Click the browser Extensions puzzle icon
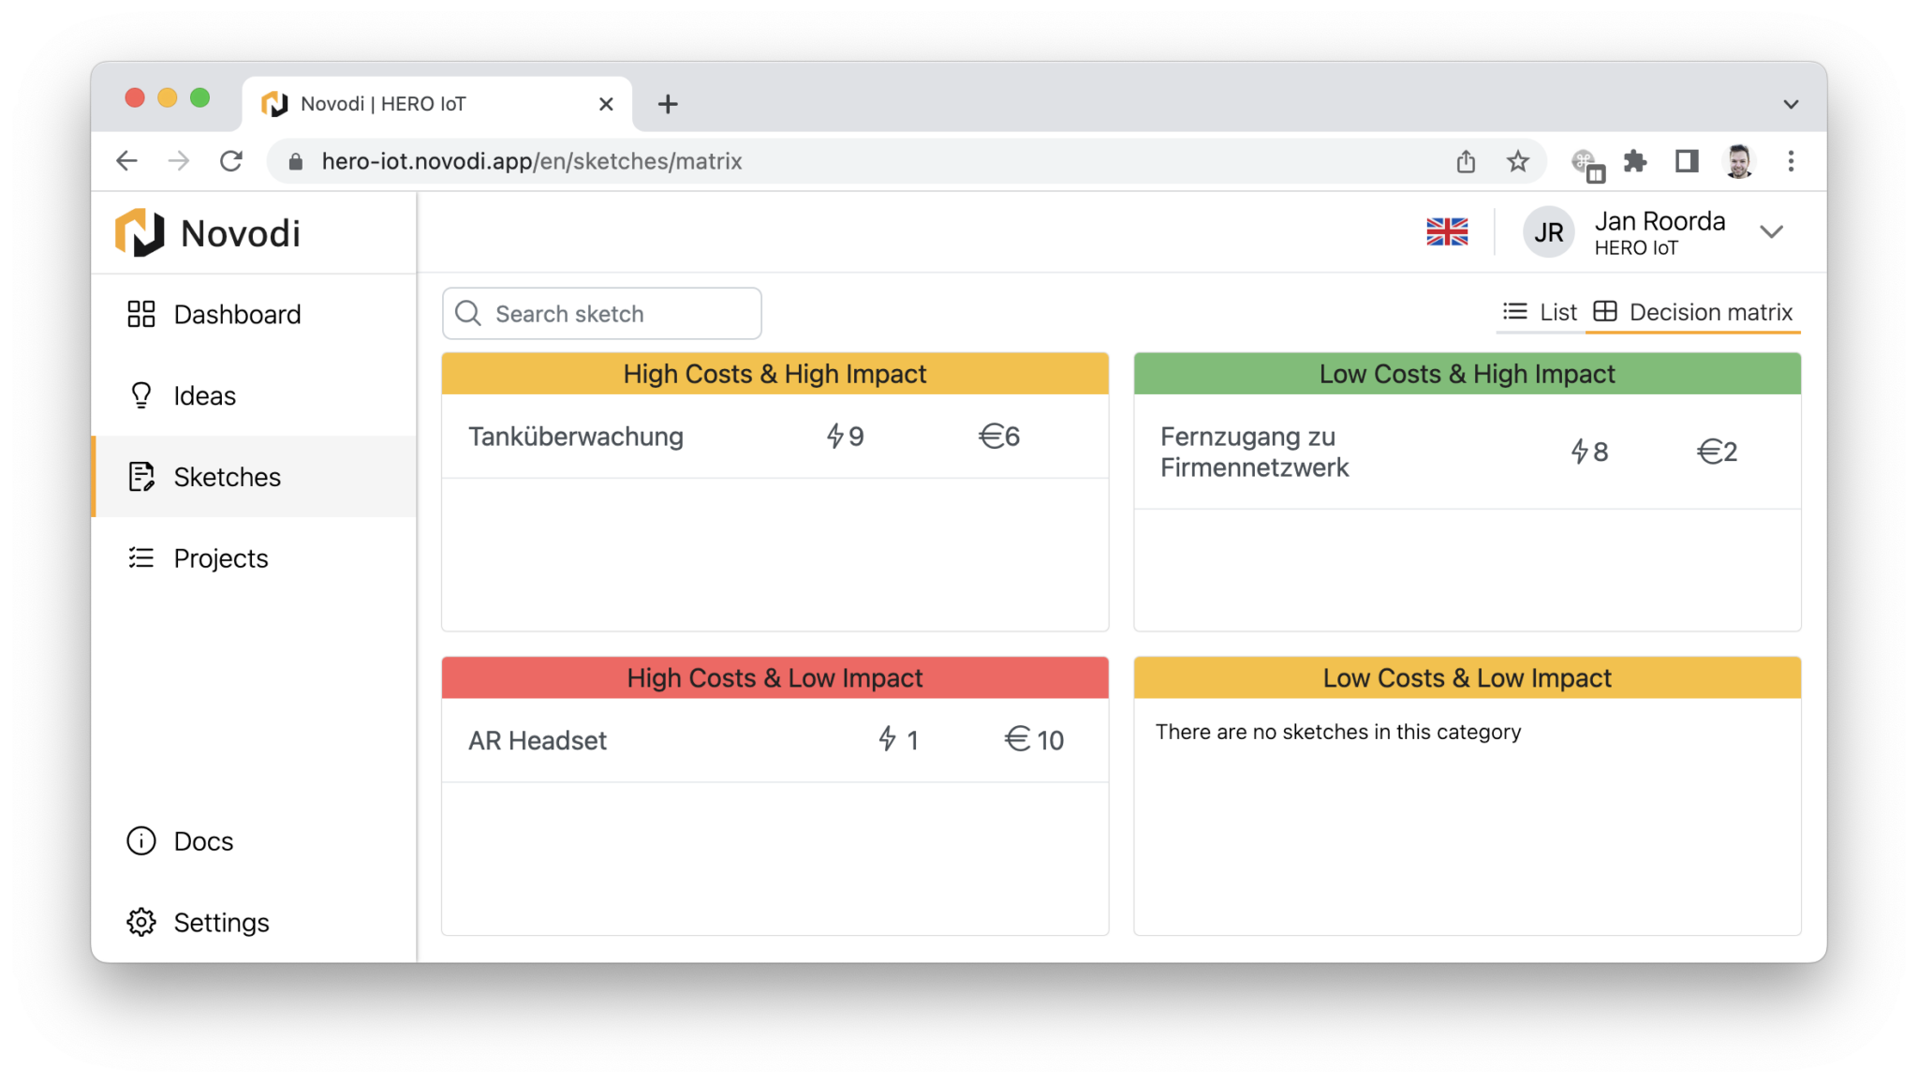This screenshot has height=1083, width=1918. (1635, 161)
